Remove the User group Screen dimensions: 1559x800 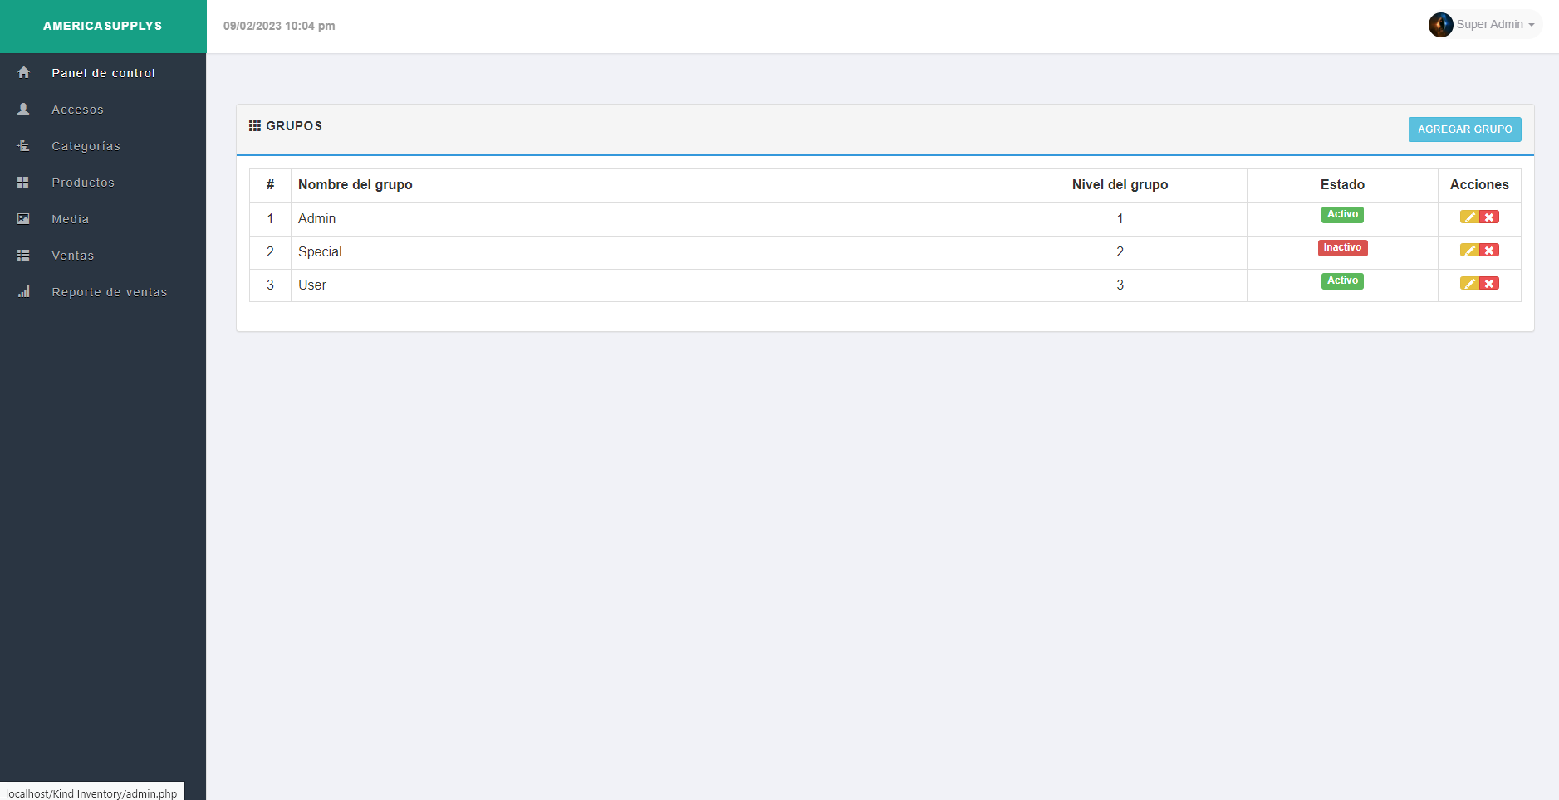click(x=1489, y=284)
